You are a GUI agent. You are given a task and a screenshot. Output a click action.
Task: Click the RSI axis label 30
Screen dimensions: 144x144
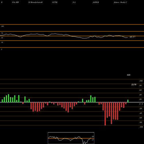[x=2, y=42]
